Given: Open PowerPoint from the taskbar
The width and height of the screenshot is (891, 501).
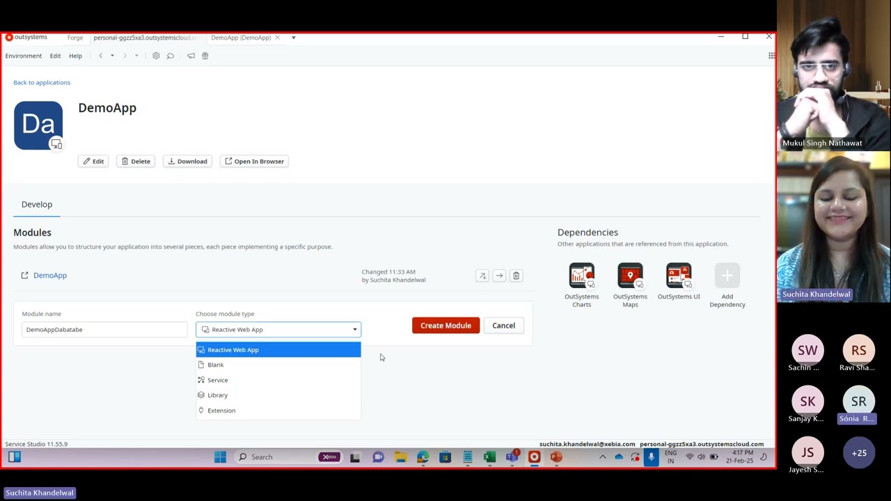Looking at the screenshot, I should tap(555, 457).
